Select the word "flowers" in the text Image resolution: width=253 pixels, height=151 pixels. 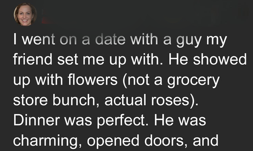coord(93,80)
